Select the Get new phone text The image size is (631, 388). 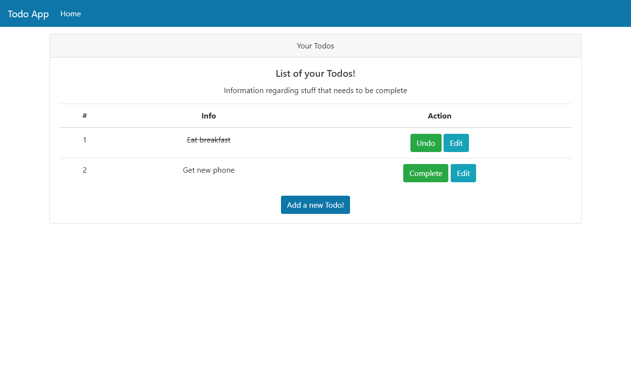[x=209, y=170]
